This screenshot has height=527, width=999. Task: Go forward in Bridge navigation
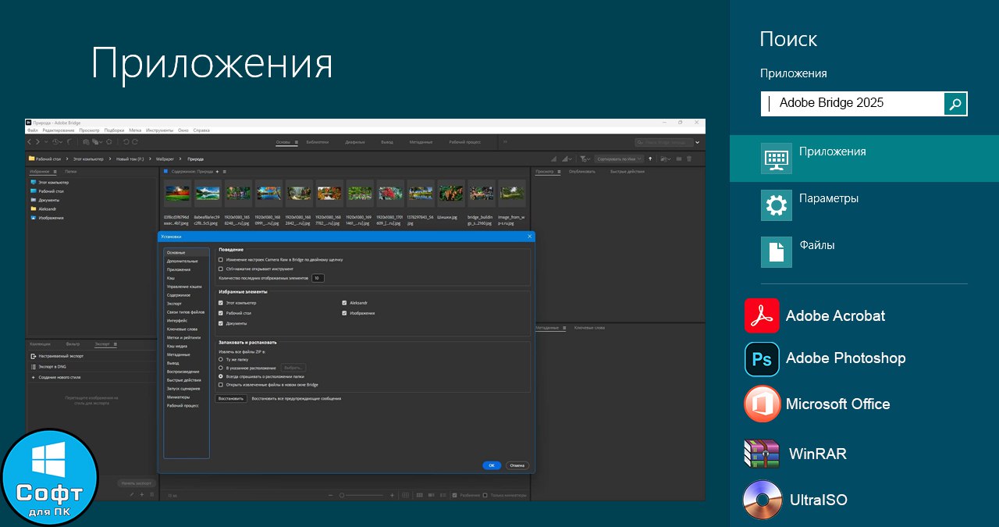pyautogui.click(x=37, y=142)
